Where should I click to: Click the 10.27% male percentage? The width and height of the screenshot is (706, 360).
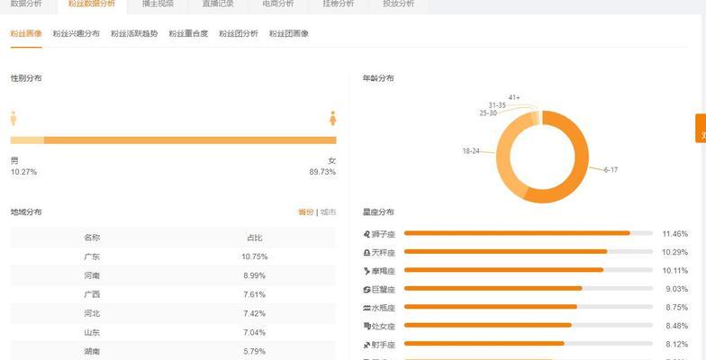pyautogui.click(x=23, y=172)
